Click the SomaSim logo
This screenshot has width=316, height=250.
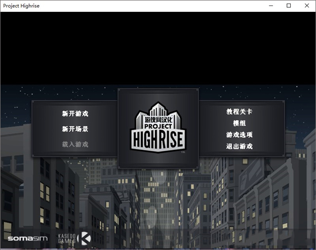point(28,239)
